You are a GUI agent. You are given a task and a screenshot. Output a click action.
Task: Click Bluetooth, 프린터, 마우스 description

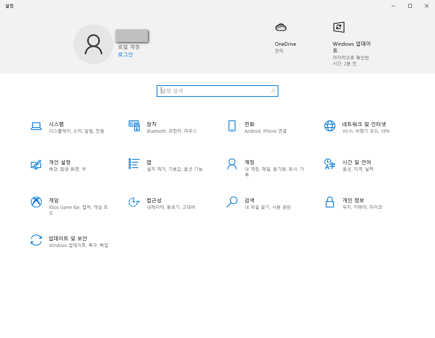coord(172,131)
